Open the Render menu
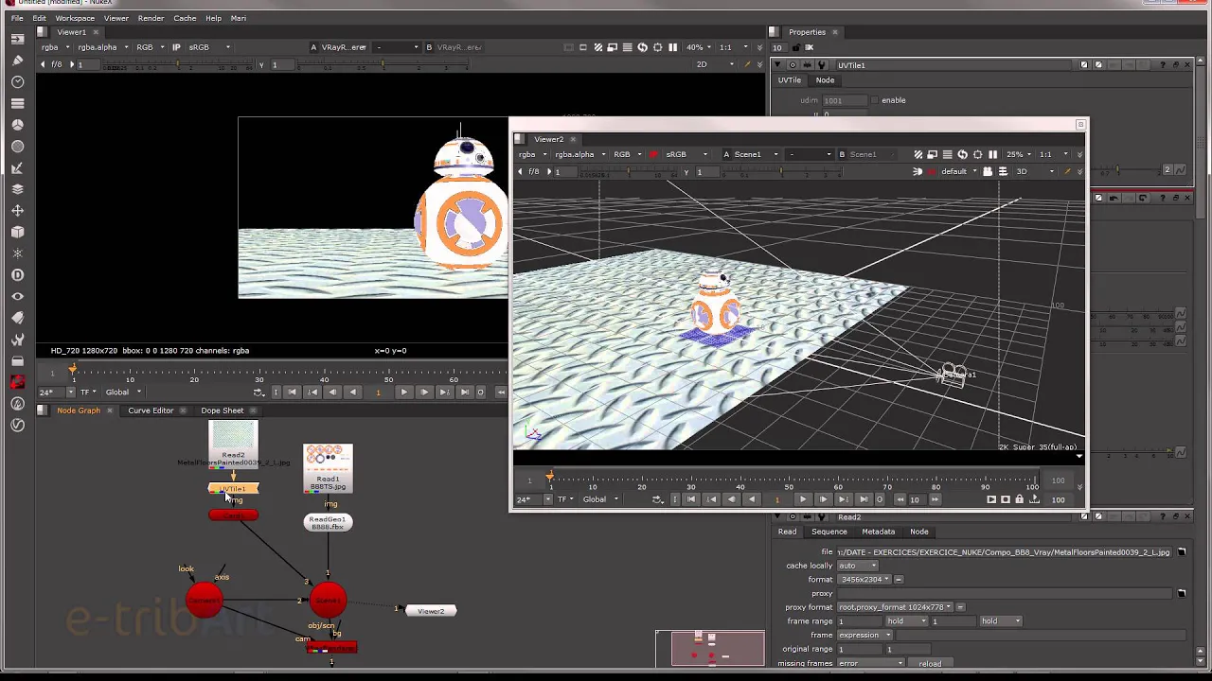 point(151,18)
